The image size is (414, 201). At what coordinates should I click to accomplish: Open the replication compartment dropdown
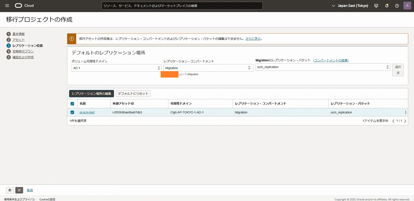(208, 68)
